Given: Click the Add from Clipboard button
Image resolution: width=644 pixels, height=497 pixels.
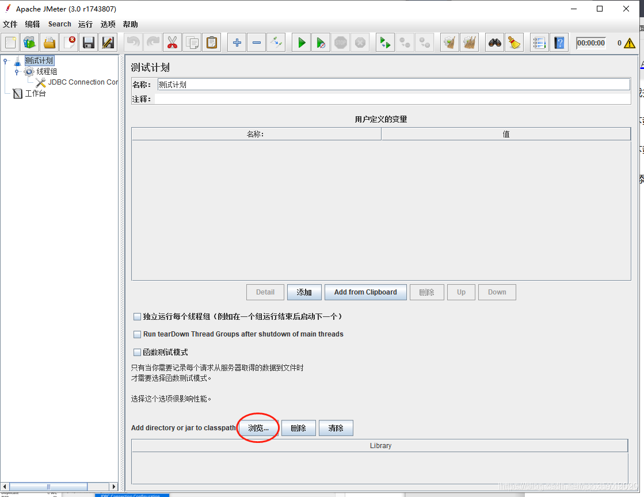Looking at the screenshot, I should coord(365,292).
